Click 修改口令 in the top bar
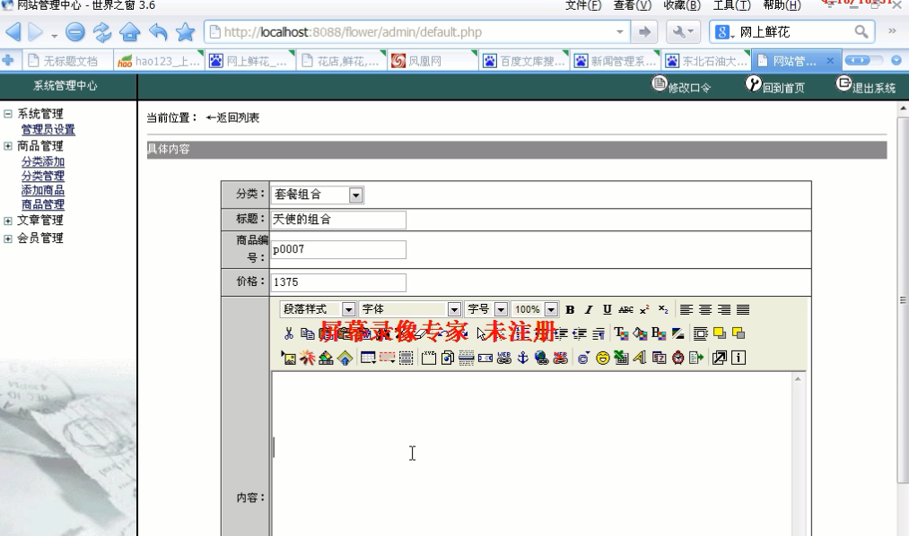Image resolution: width=909 pixels, height=536 pixels. 681,86
